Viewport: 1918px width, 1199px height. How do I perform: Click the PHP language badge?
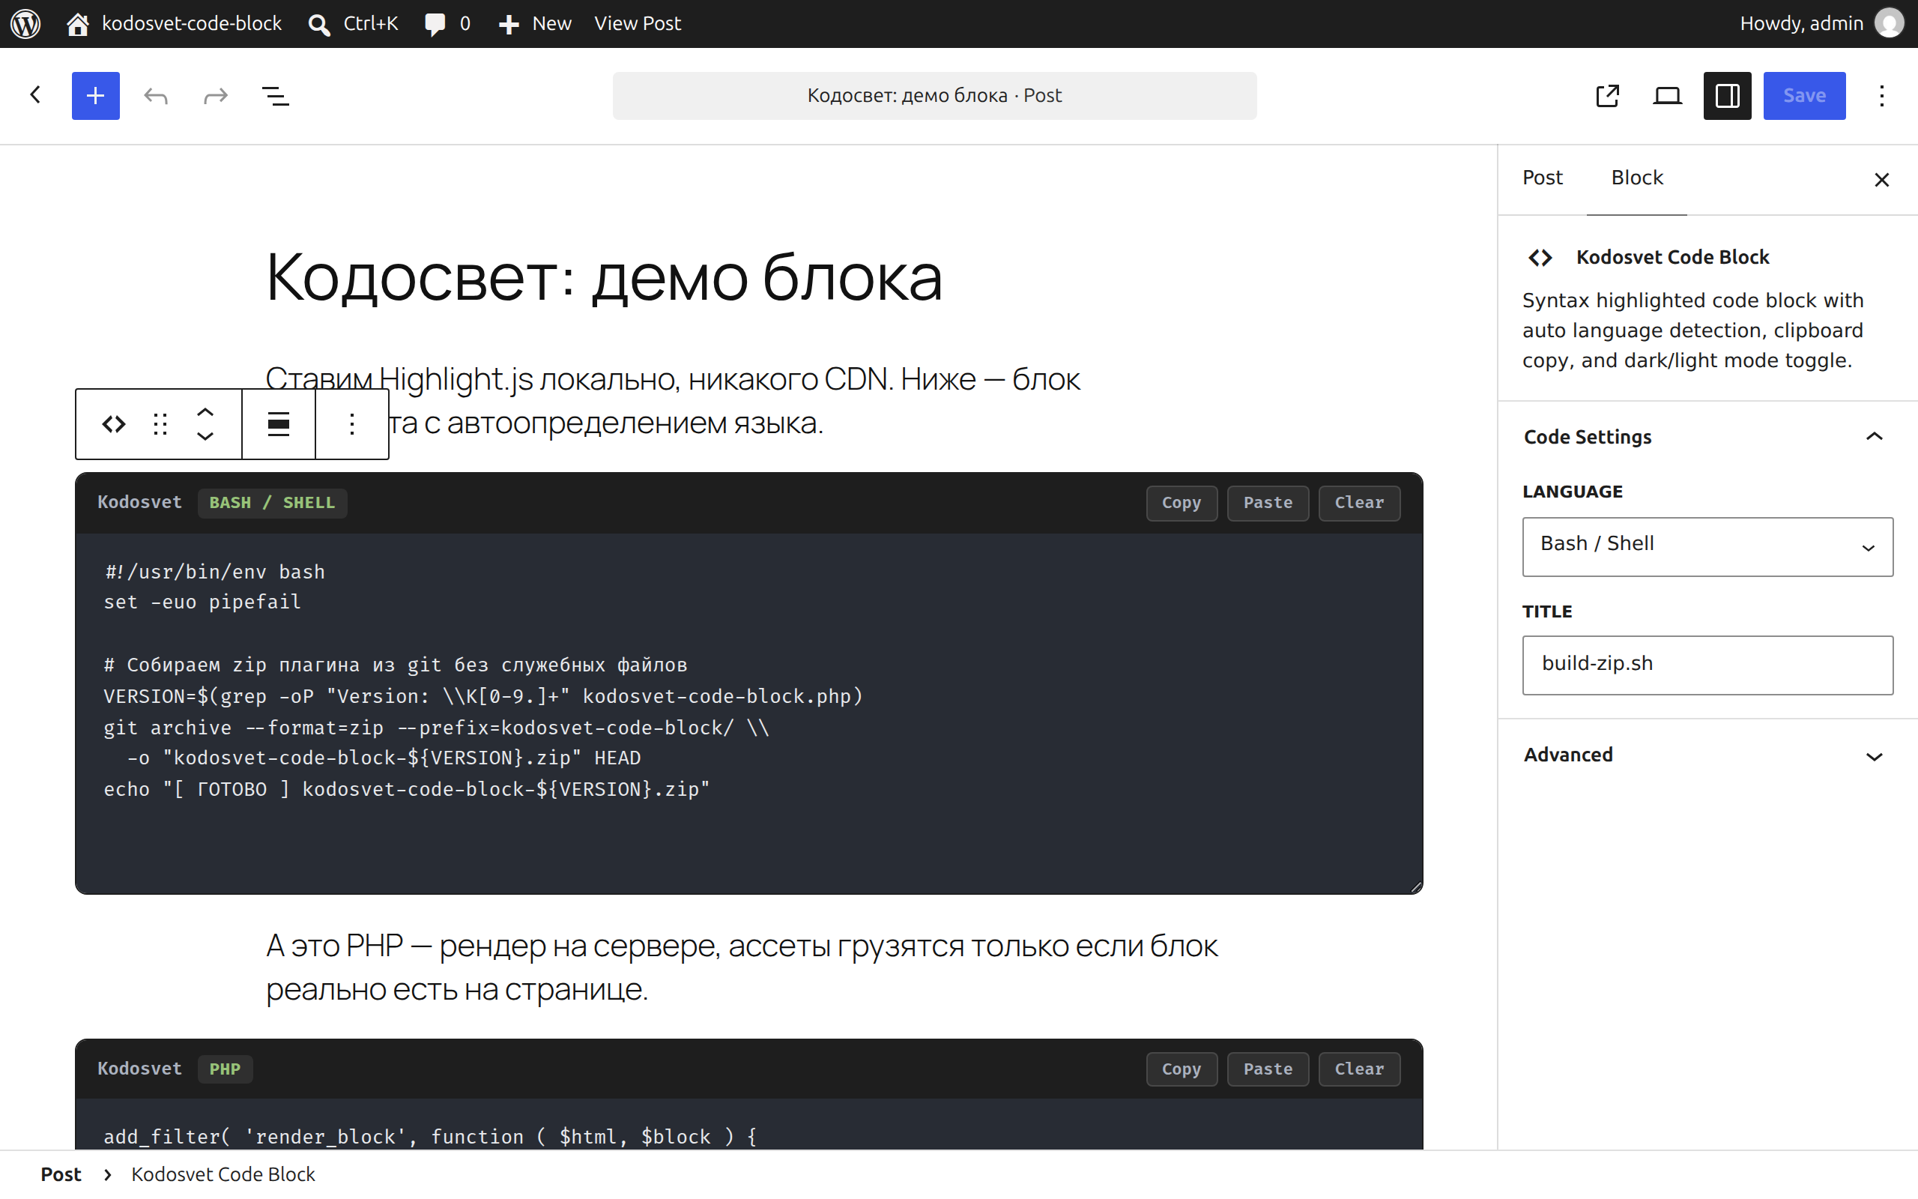pyautogui.click(x=225, y=1069)
